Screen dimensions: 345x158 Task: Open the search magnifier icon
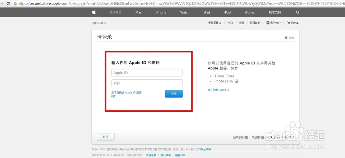click(x=298, y=12)
